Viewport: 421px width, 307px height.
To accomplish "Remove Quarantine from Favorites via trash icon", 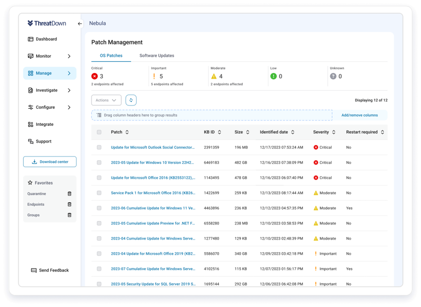I will pos(69,194).
